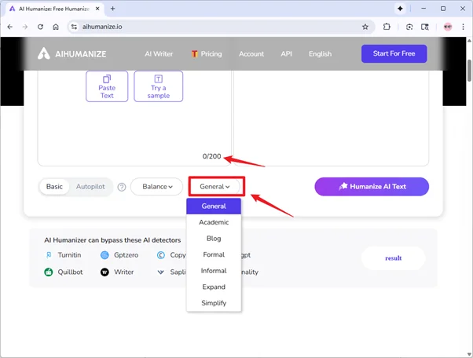Click the browser home icon
This screenshot has height=358, width=473.
point(56,26)
